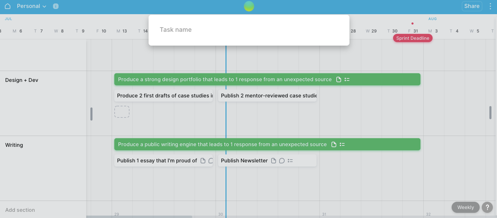Click Add section at the bottom left
The height and width of the screenshot is (218, 497).
coord(20,210)
